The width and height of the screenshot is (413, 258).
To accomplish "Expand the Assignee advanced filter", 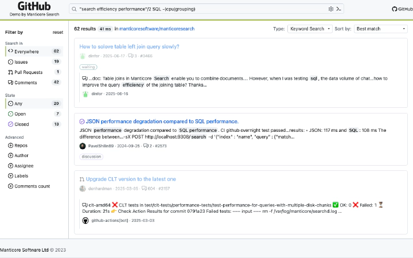I will tap(21, 166).
